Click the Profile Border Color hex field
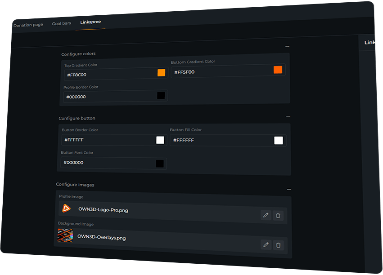This screenshot has width=383, height=275. 116,96
